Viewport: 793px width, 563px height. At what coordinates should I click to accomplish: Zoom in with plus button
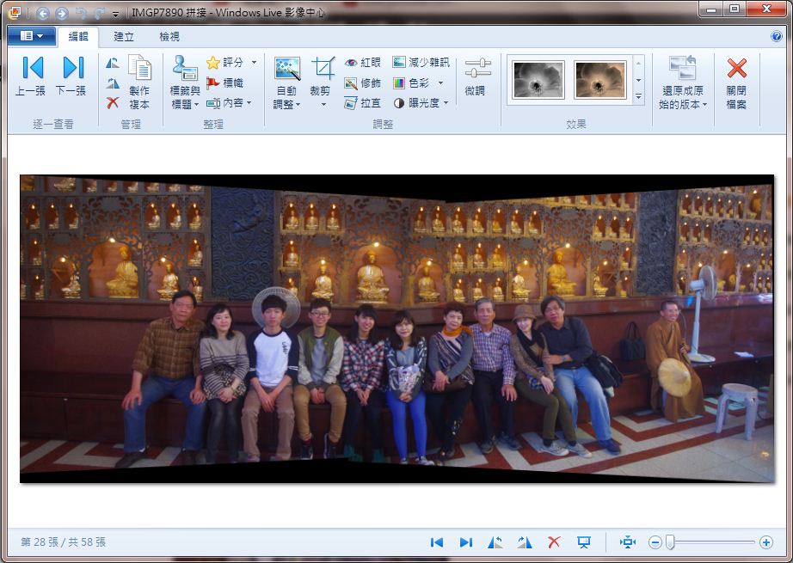[x=766, y=542]
